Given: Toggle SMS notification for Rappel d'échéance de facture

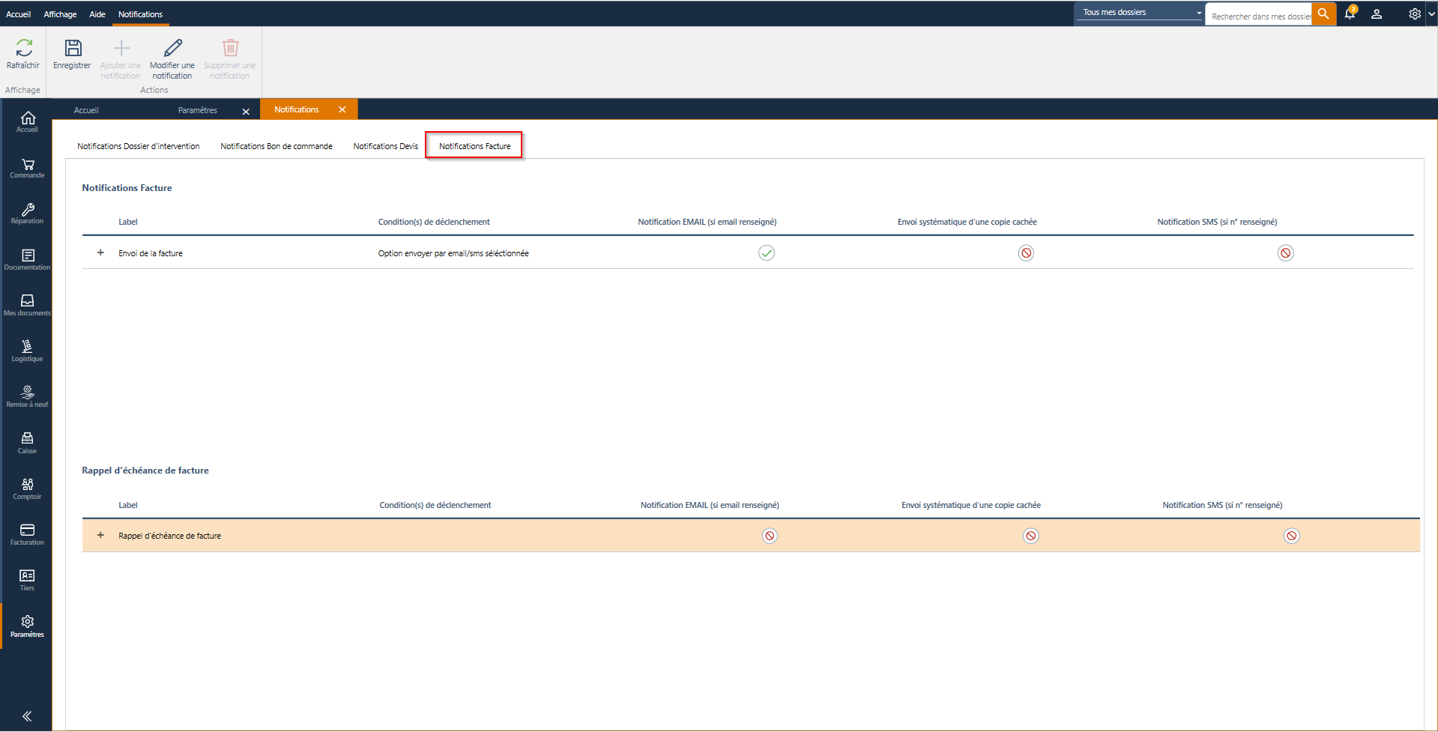Looking at the screenshot, I should tap(1292, 536).
